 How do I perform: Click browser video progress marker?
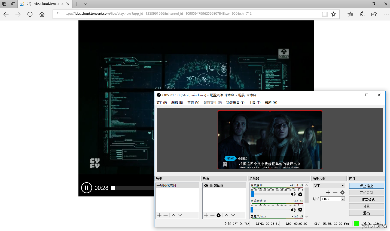113,188
